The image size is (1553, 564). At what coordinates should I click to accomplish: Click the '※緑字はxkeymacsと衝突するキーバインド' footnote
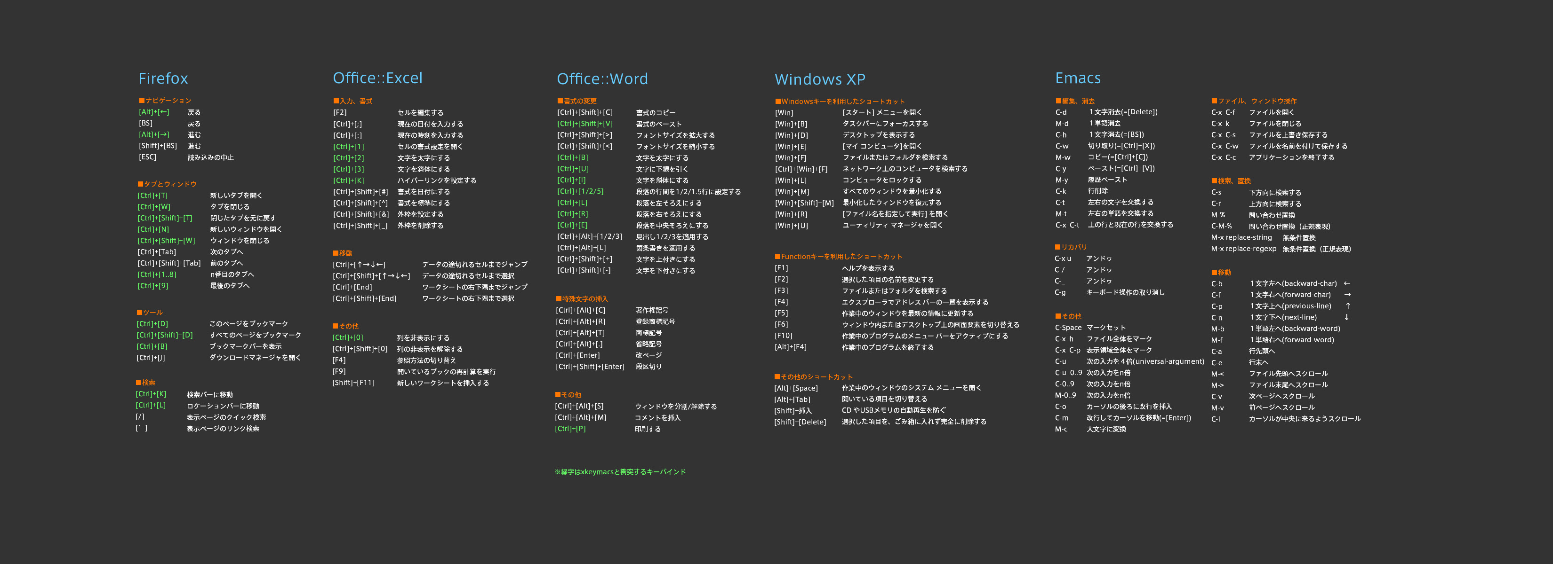620,472
